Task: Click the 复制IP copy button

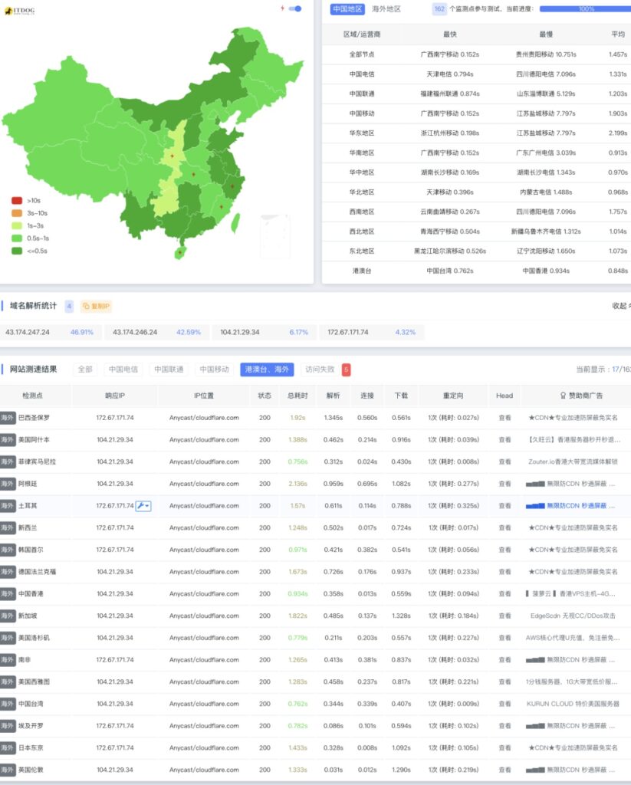Action: tap(97, 306)
